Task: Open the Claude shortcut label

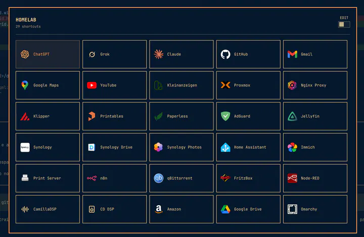Action: click(174, 54)
